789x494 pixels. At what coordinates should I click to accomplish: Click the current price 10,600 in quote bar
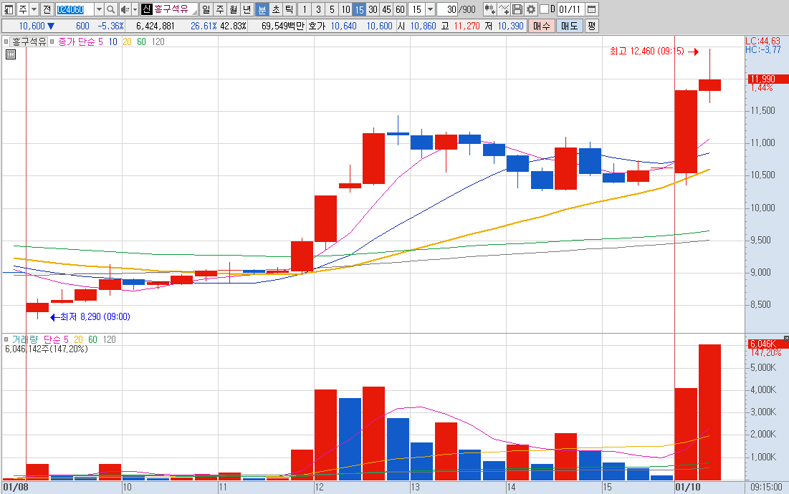(x=32, y=26)
